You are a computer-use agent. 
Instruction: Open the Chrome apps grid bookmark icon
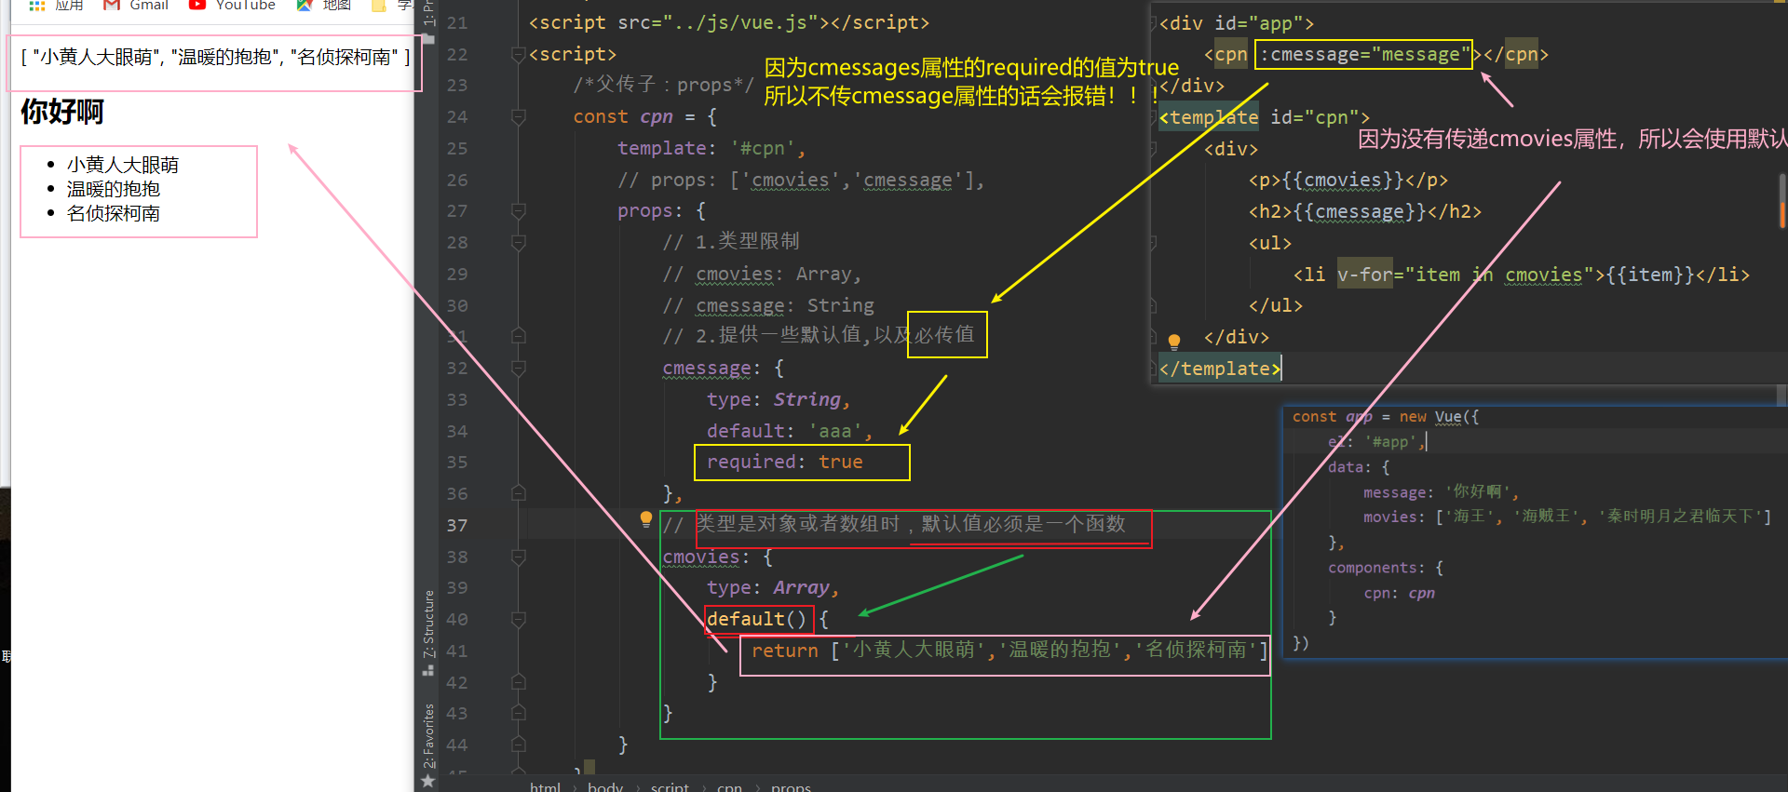click(37, 5)
